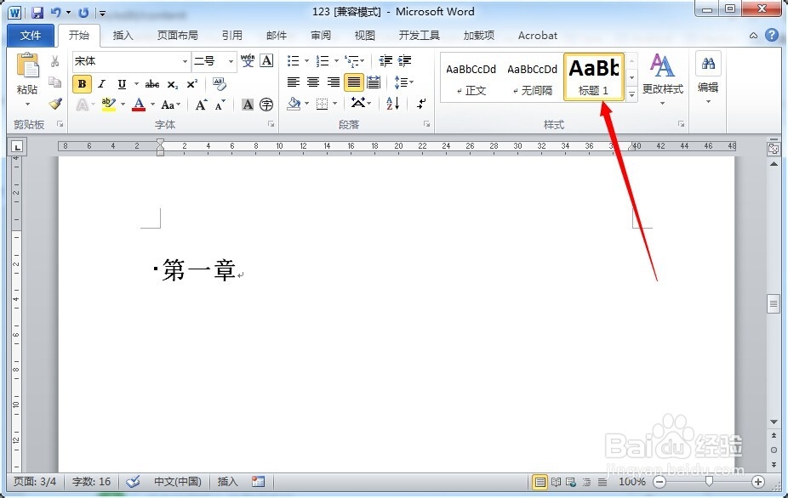Click the Paste clipboard icon
This screenshot has height=498, width=788.
(27, 66)
